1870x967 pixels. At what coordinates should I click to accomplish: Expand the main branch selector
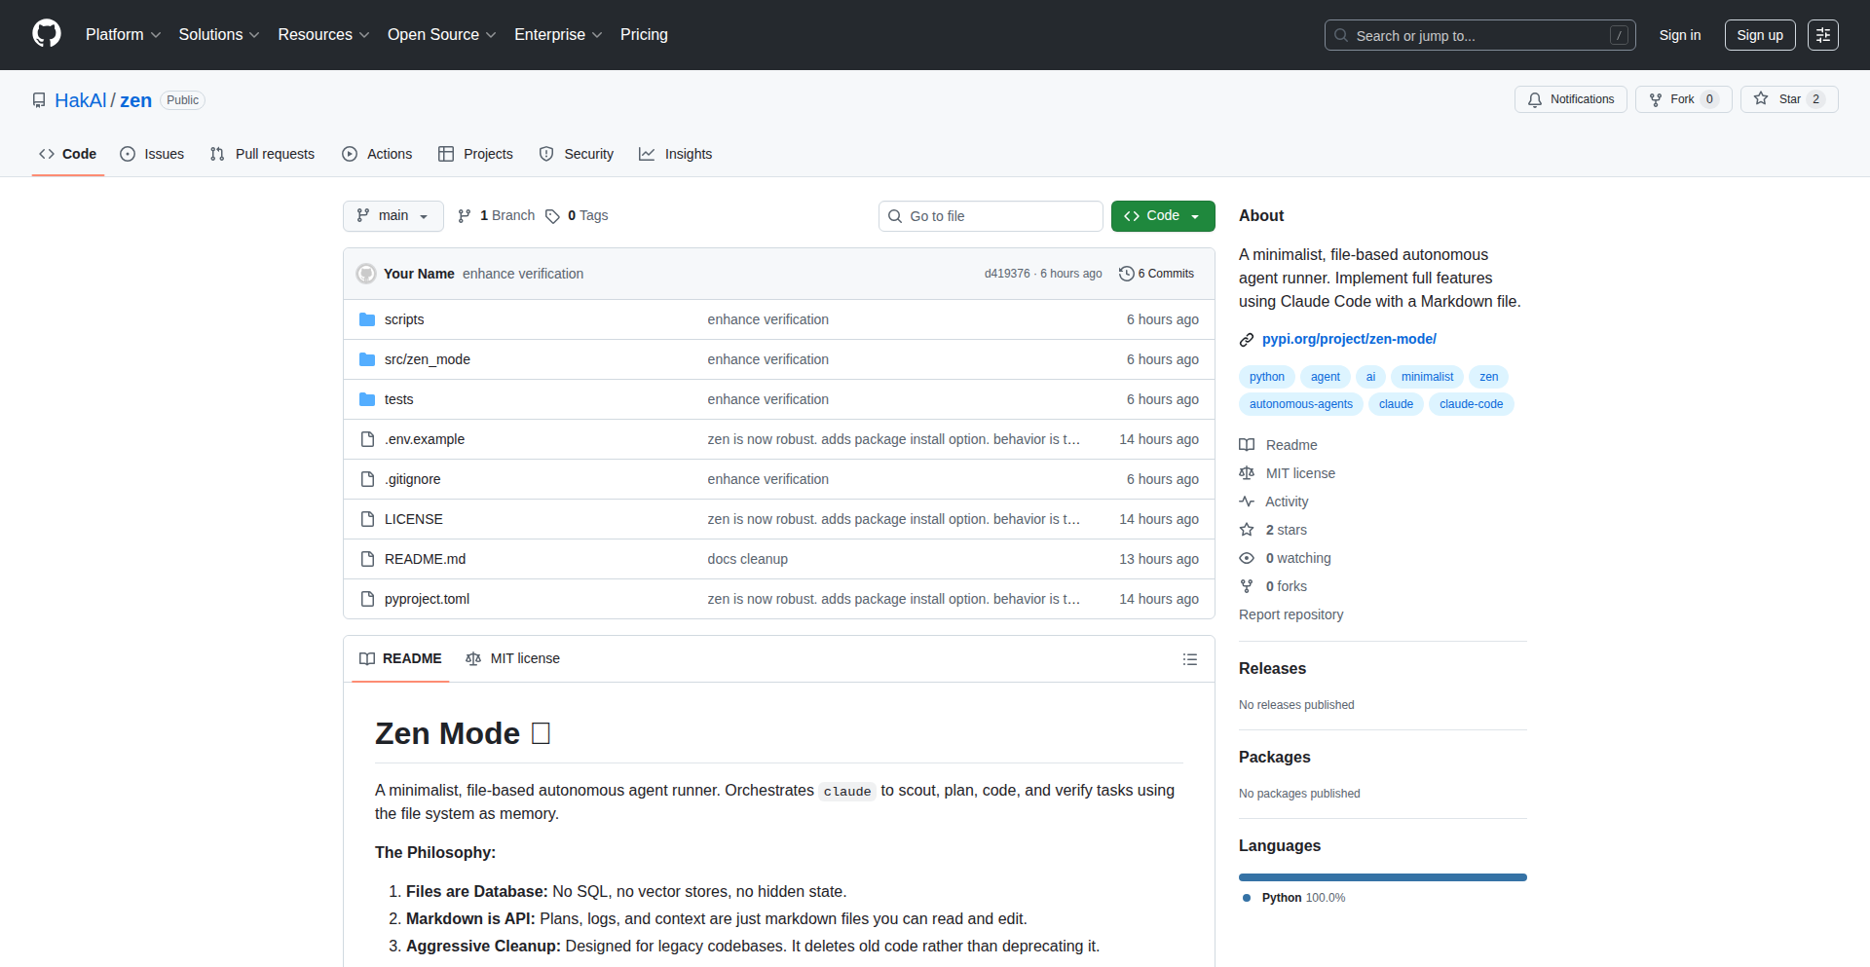click(393, 215)
